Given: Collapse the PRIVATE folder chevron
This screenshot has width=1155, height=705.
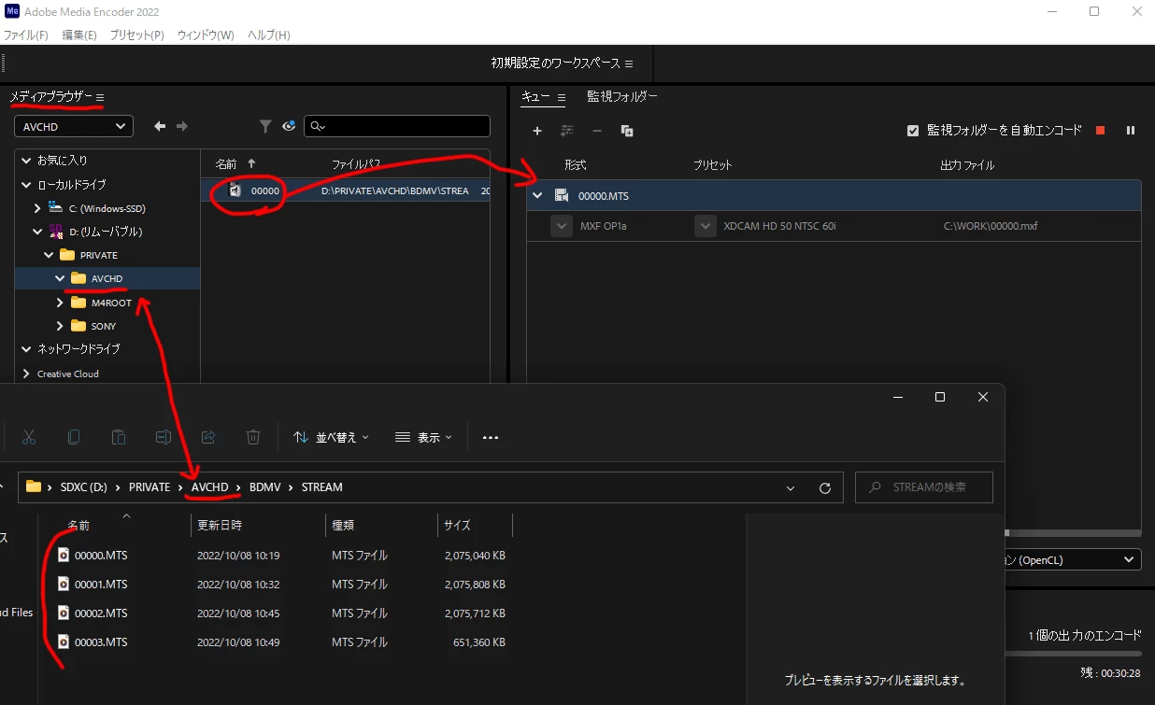Looking at the screenshot, I should point(49,255).
